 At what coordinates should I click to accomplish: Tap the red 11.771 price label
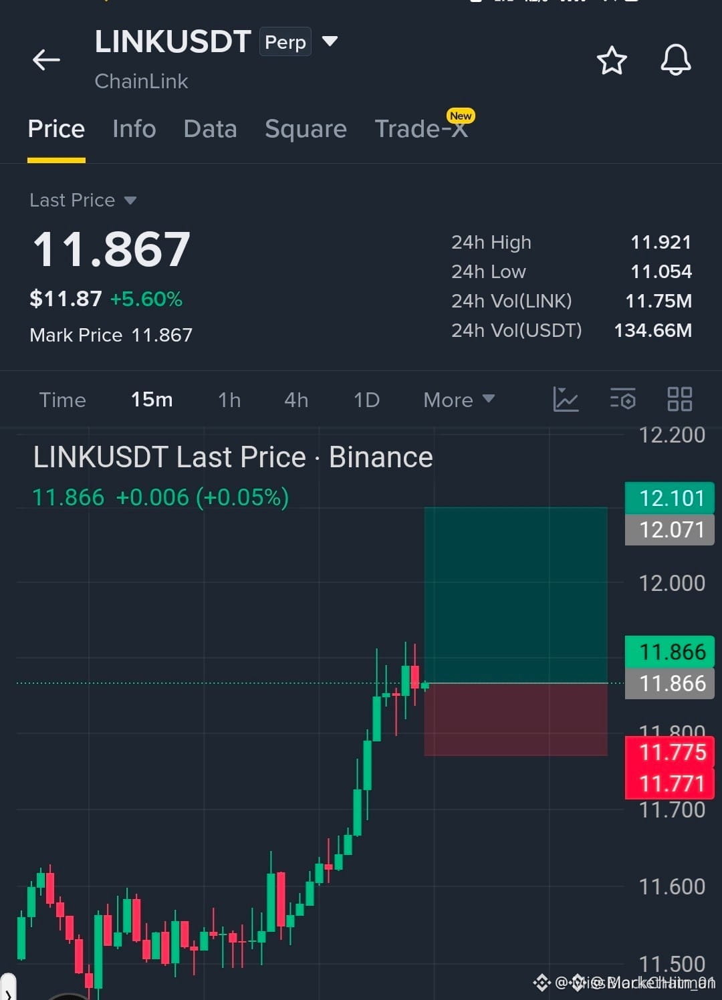[x=670, y=783]
